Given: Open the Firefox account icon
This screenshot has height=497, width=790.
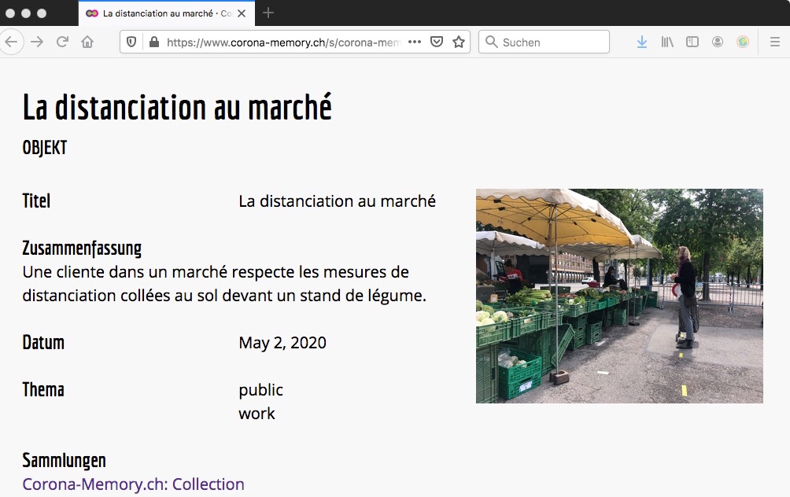Looking at the screenshot, I should 718,42.
